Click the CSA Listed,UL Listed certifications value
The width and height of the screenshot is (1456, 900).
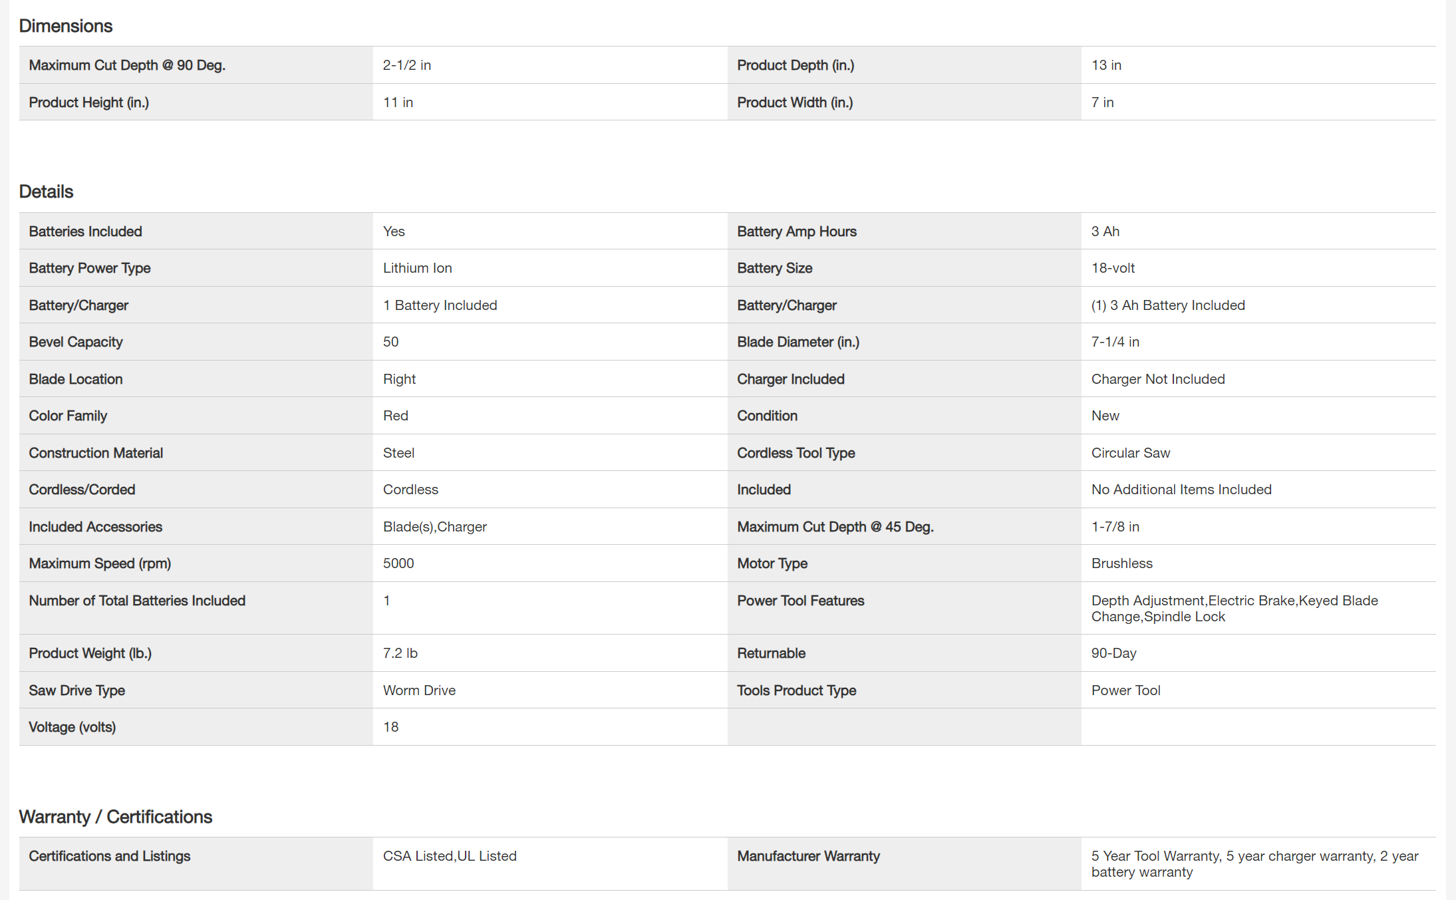coord(450,856)
